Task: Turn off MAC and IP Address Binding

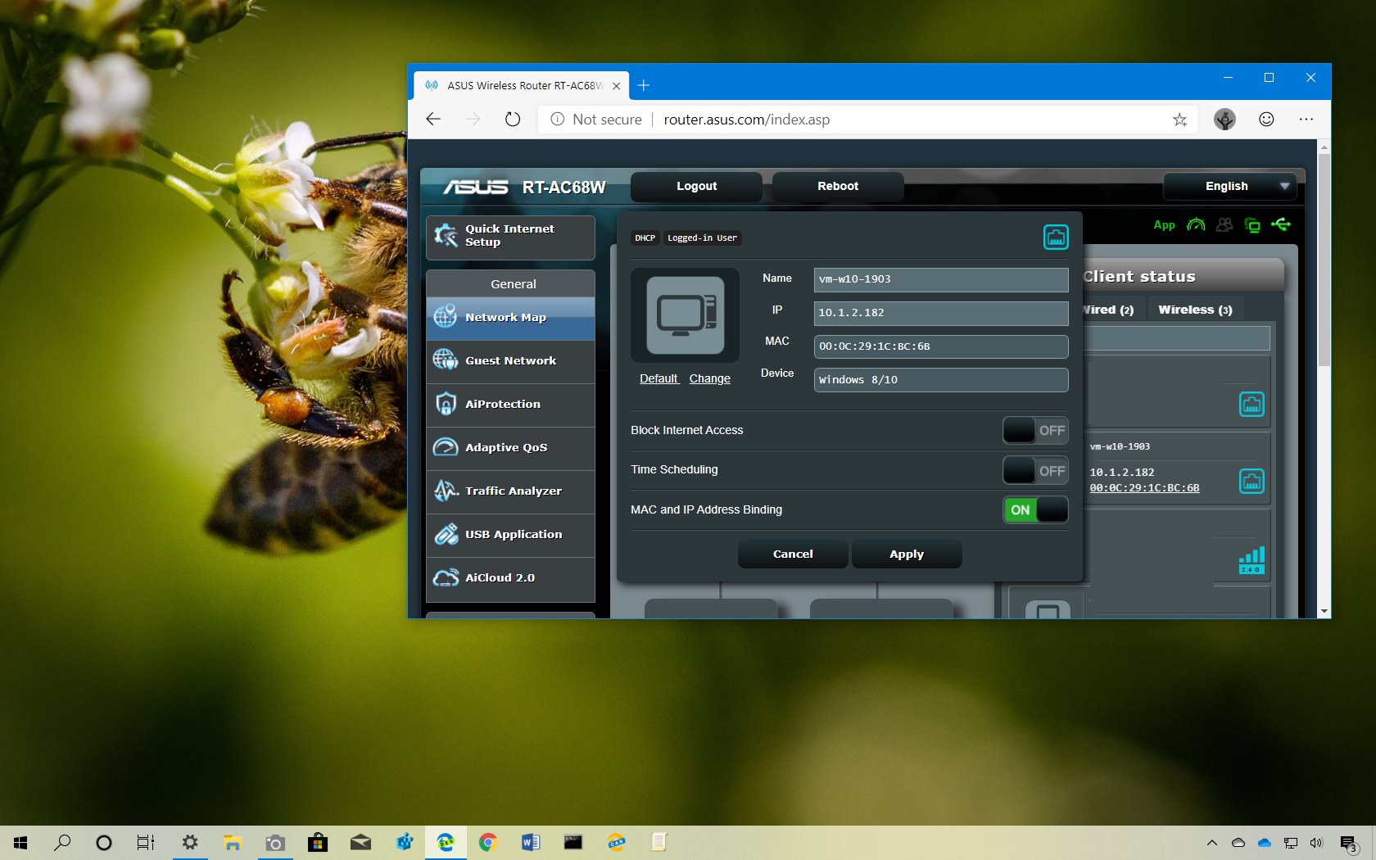Action: [x=1035, y=509]
